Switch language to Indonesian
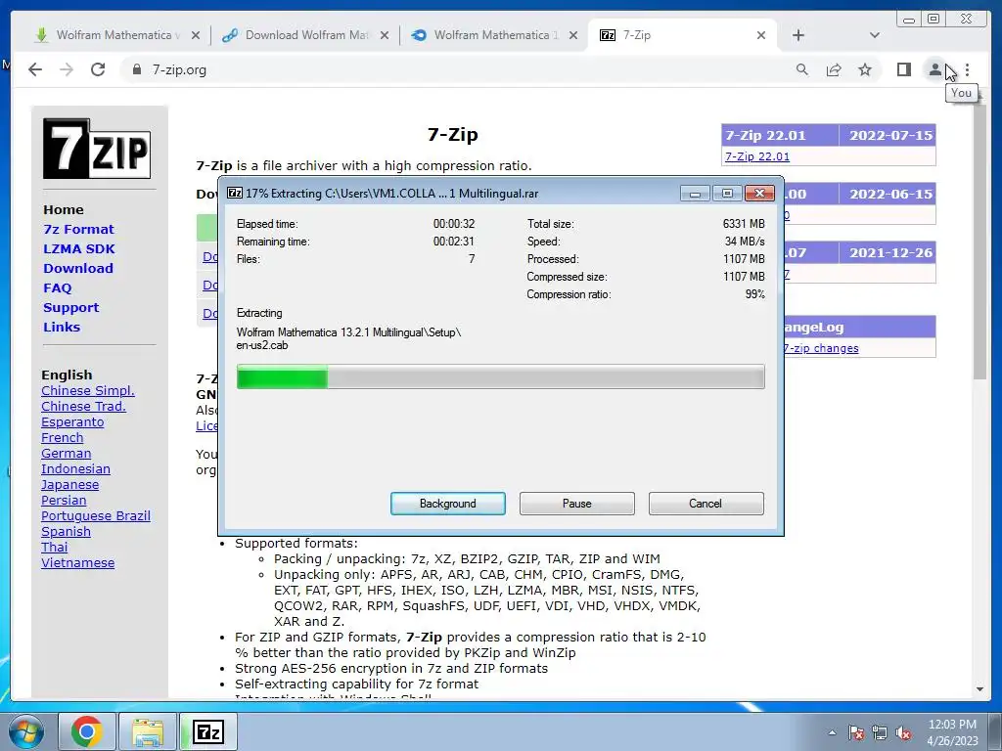Image resolution: width=1002 pixels, height=751 pixels. 75,468
